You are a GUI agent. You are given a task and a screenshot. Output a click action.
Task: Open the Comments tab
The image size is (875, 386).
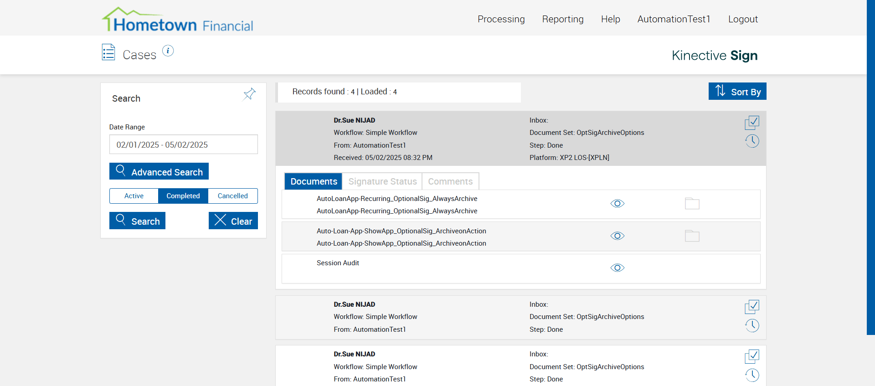coord(450,181)
